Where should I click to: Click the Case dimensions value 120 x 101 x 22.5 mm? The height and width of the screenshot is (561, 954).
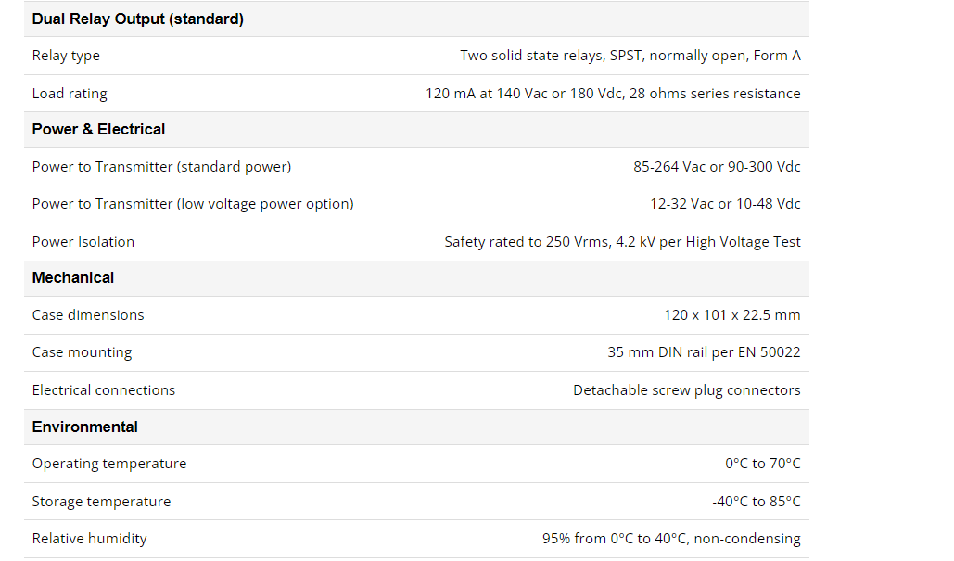[x=731, y=315]
